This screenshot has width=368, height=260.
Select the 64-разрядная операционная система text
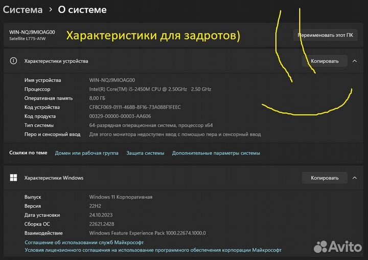pos(151,125)
